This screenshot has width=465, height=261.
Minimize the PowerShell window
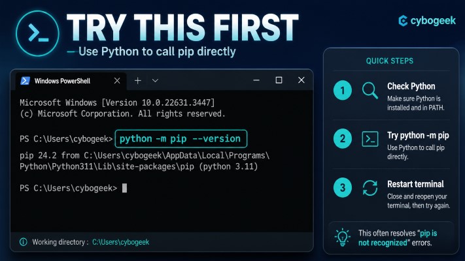pos(256,80)
